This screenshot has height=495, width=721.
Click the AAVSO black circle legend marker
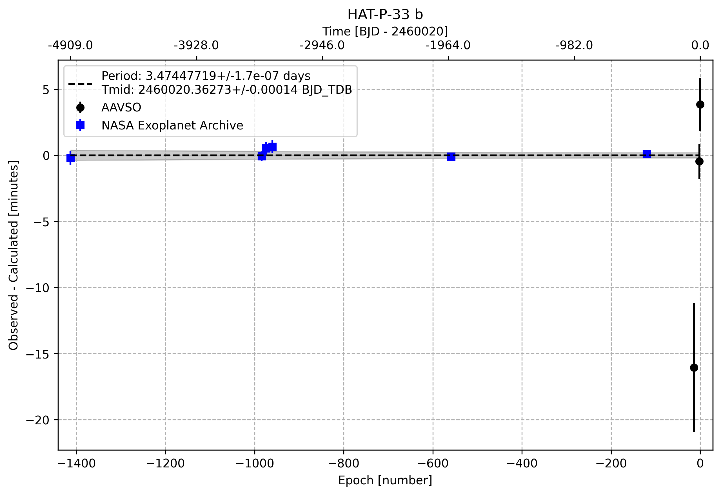click(80, 107)
